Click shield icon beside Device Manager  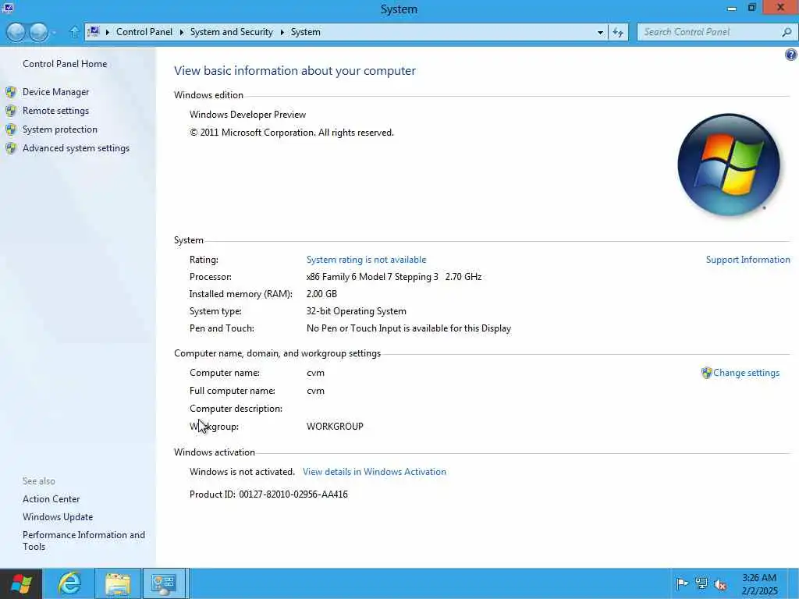[x=11, y=92]
